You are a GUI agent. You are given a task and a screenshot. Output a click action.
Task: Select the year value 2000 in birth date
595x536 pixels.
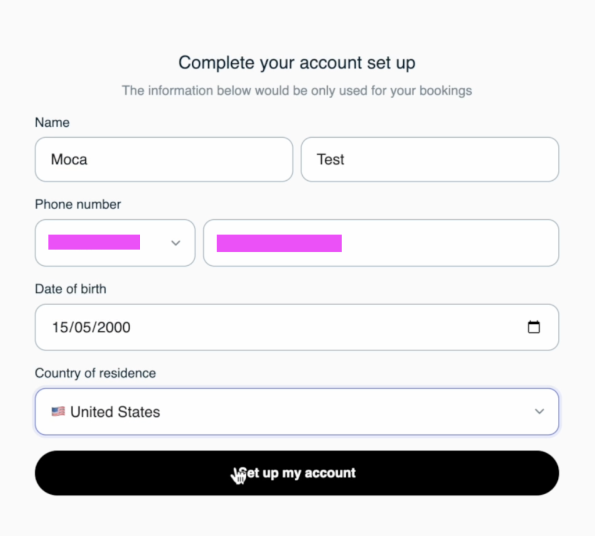click(x=114, y=327)
